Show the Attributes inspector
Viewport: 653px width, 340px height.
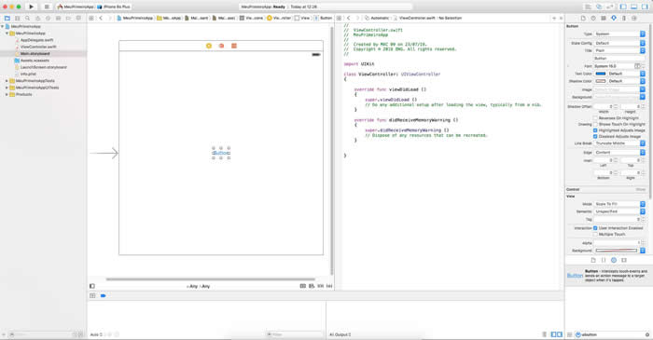(x=614, y=19)
